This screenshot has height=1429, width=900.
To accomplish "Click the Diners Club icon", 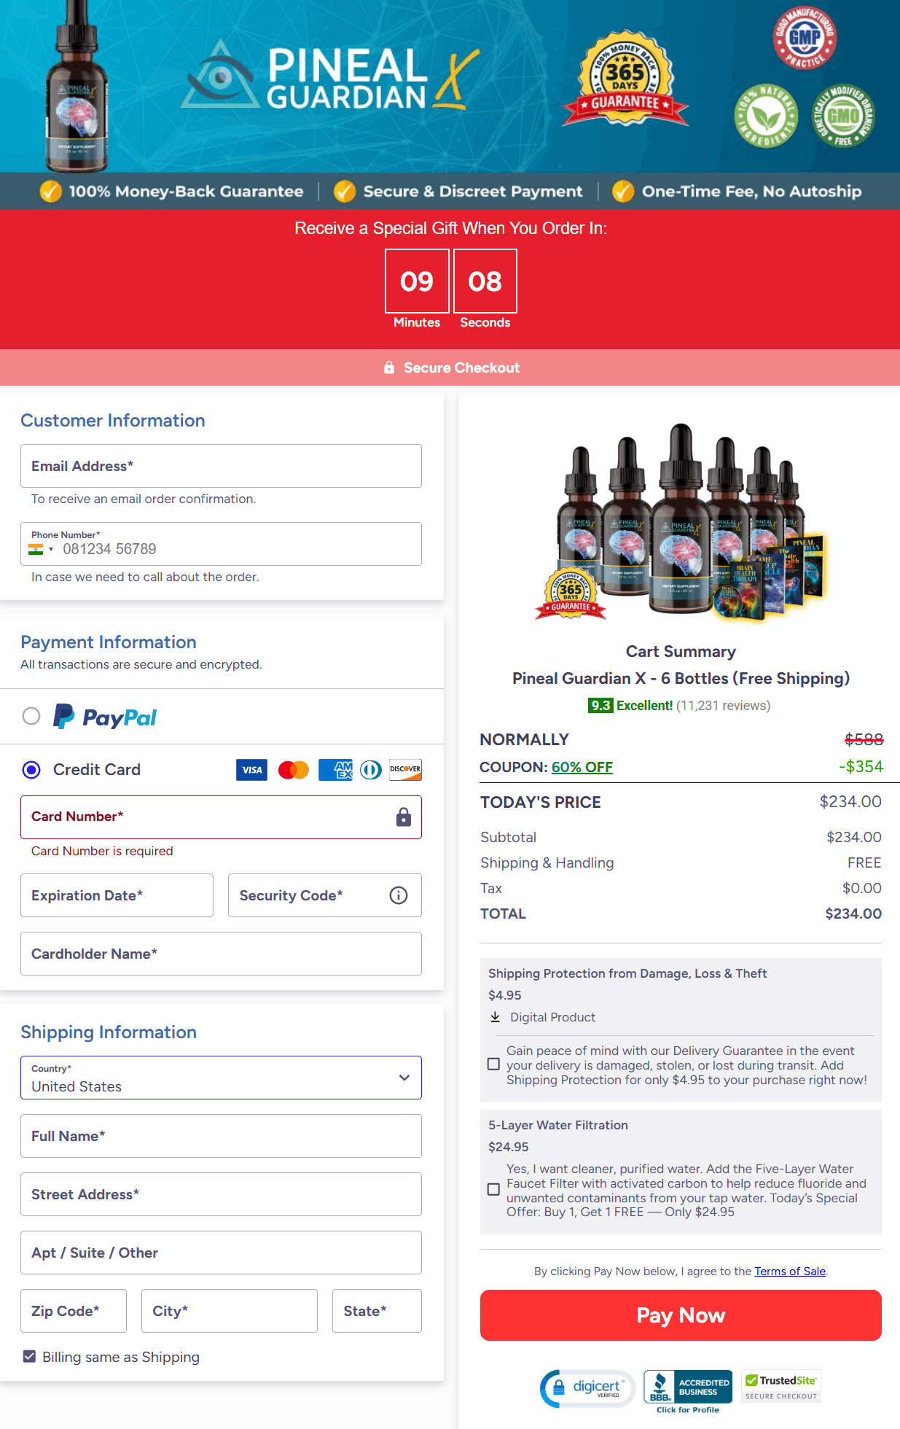I will (x=371, y=770).
